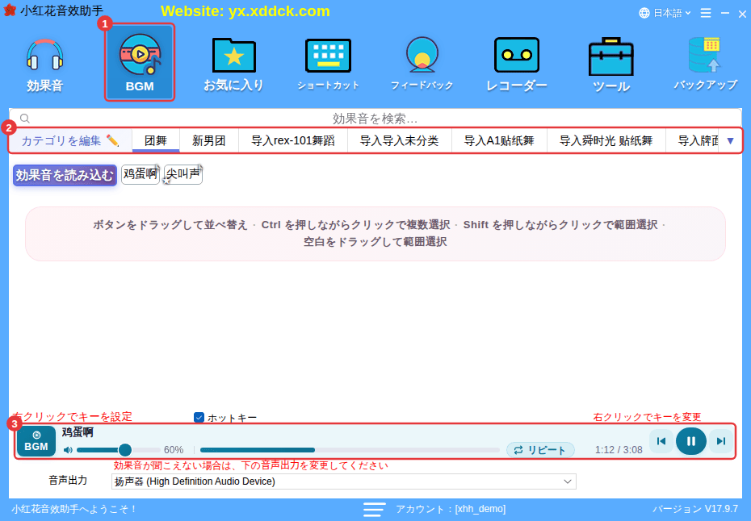Viewport: 751px width, 521px height.
Task: Click the search magnifier icon
Action: pyautogui.click(x=25, y=119)
